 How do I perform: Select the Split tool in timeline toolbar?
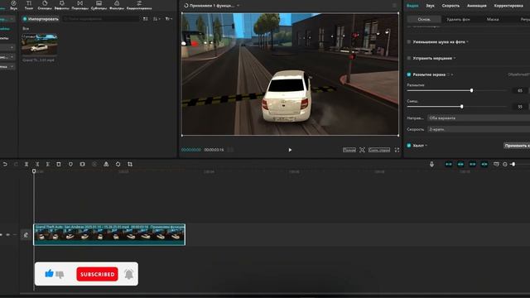pos(26,164)
